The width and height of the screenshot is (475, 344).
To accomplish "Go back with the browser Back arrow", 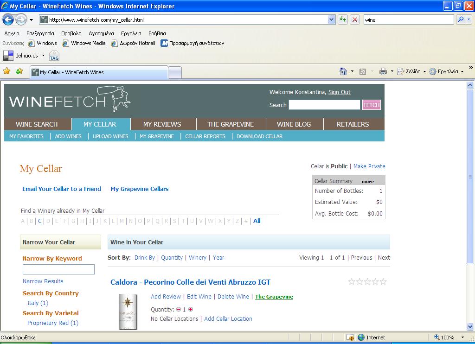I will pyautogui.click(x=8, y=20).
